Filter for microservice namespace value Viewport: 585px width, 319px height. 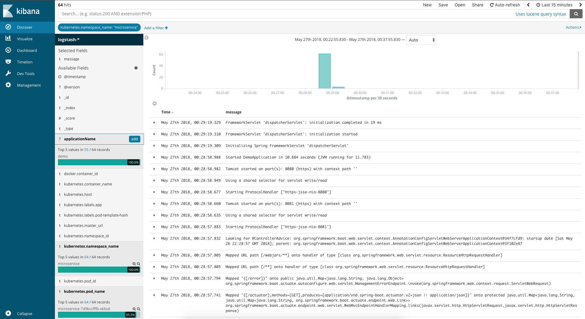134,264
